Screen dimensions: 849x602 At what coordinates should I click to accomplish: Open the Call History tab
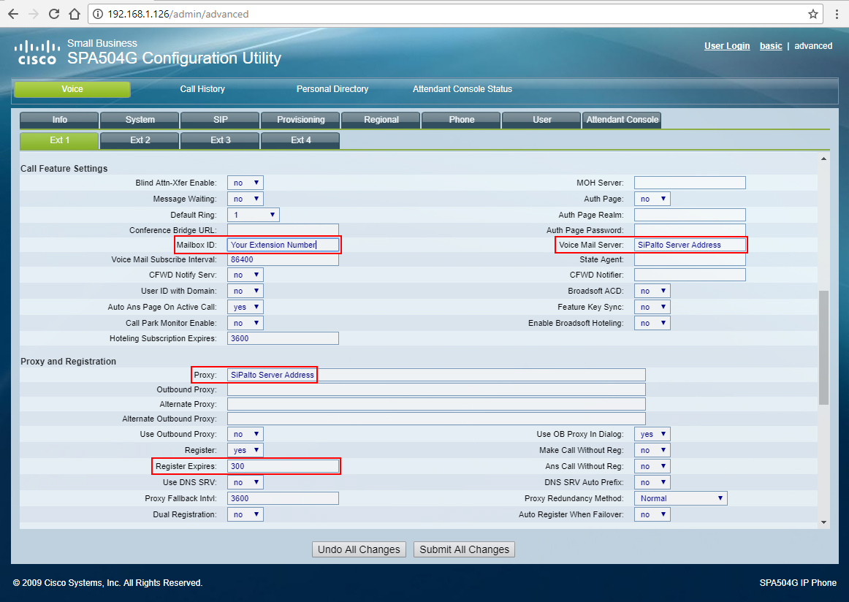[202, 89]
